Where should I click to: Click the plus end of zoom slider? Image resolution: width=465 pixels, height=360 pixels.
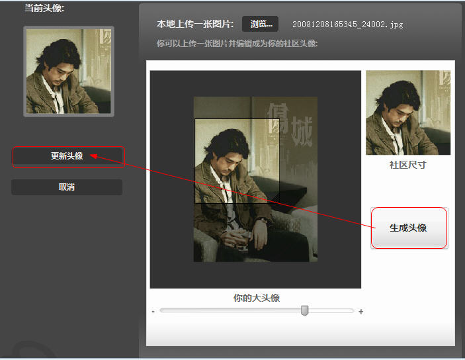(x=361, y=311)
